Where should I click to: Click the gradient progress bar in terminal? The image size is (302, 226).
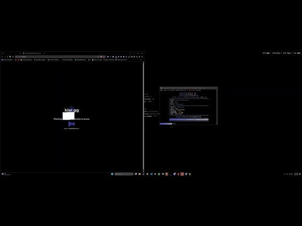click(x=189, y=120)
